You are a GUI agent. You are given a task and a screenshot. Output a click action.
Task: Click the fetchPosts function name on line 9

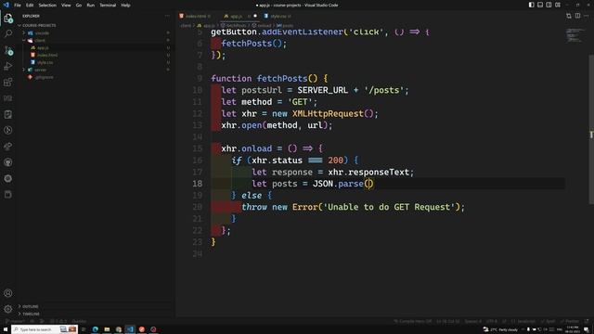(282, 78)
